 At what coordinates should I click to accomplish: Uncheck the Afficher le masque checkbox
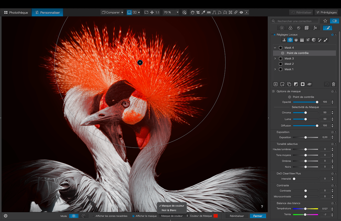coord(134,216)
